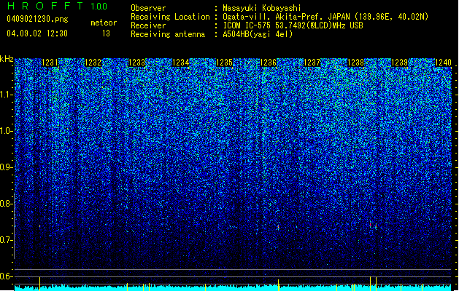
Task: Click the meteor echo dot near 1236
Action: (278, 226)
